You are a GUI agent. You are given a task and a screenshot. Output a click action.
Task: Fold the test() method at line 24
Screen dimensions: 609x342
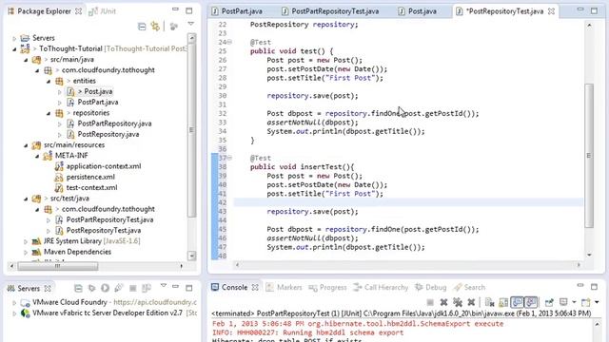point(229,42)
